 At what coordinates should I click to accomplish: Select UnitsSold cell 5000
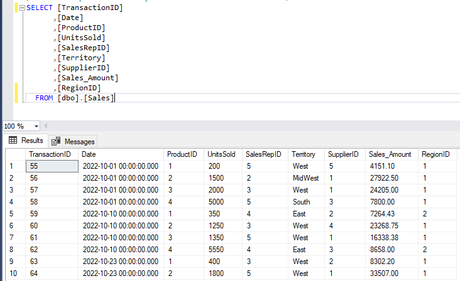click(223, 202)
